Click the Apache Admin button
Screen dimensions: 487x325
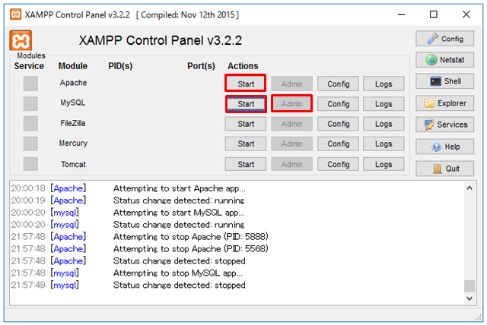click(291, 84)
